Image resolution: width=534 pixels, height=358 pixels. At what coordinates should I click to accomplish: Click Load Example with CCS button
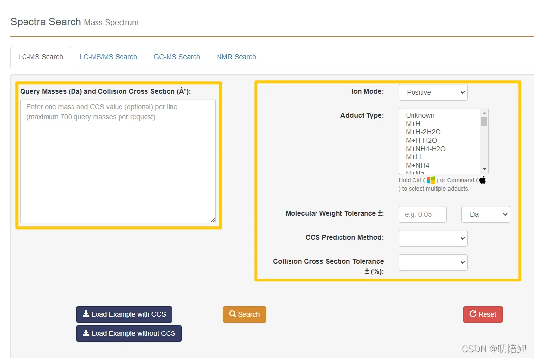124,314
